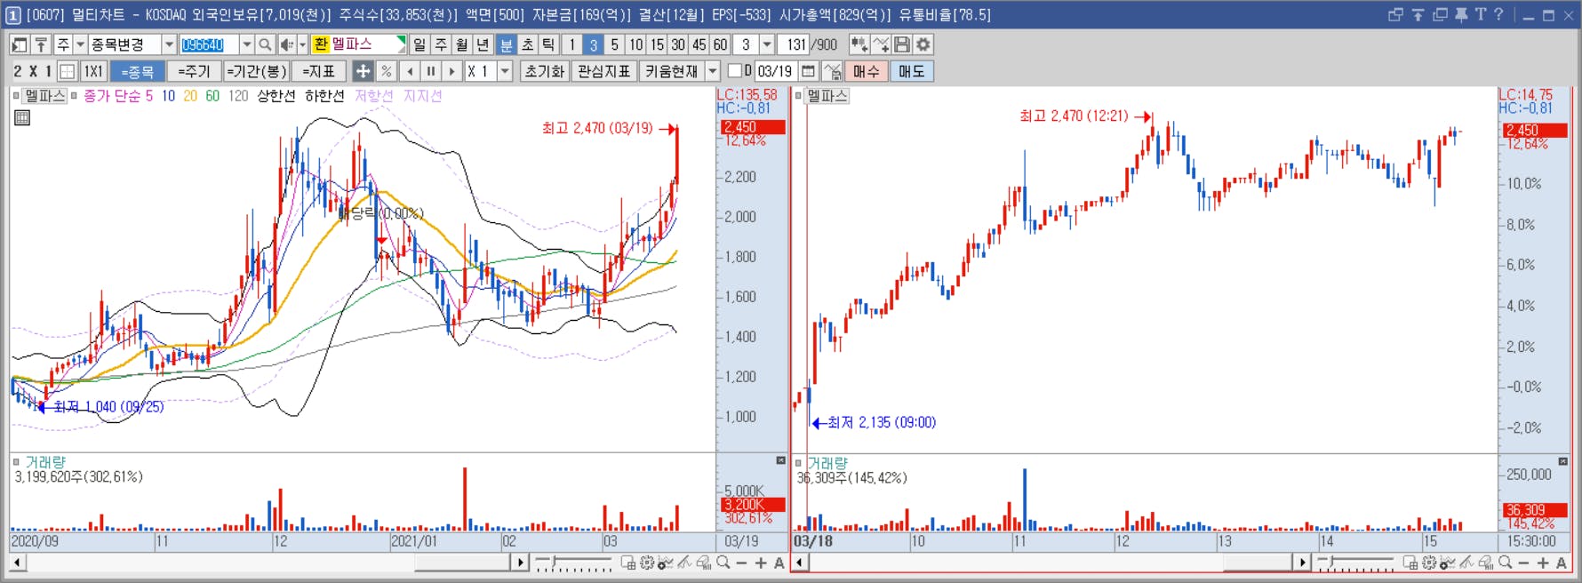Open the calendar date picker icon
Viewport: 1582px width, 583px height.
(x=808, y=71)
